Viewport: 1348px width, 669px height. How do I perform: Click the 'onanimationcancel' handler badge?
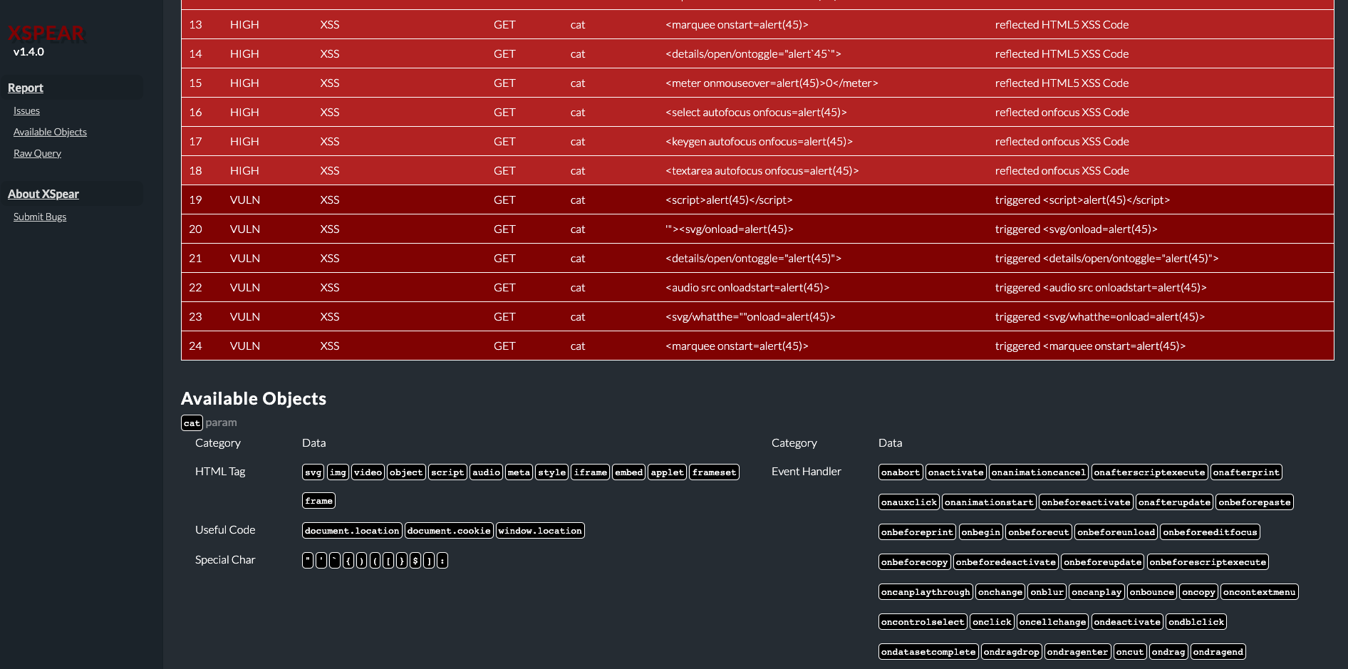click(1039, 472)
